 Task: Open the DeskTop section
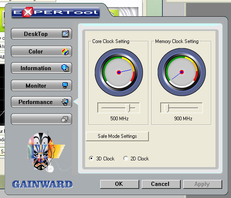point(42,34)
